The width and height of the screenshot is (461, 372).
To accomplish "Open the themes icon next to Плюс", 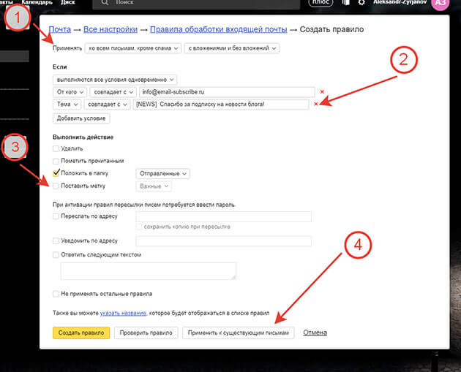I will click(345, 2).
